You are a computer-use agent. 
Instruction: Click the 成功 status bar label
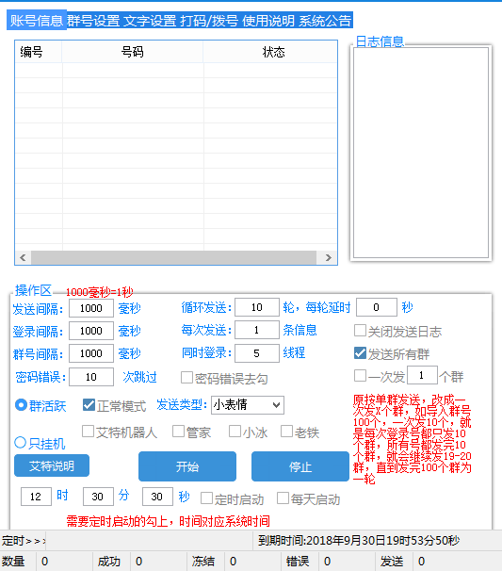pos(109,562)
